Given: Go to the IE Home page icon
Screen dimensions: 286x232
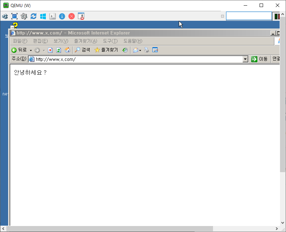Looking at the screenshot, I should pos(67,50).
